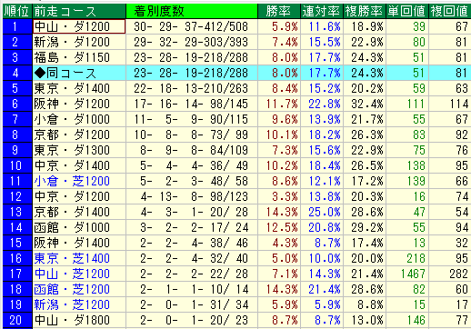Open the 新潟・芝1200 course entry
Viewport: 471px width, 329px height.
tap(72, 304)
